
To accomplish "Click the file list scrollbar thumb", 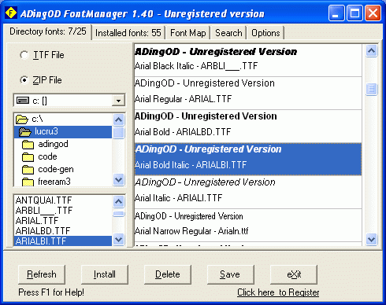I will point(119,214).
